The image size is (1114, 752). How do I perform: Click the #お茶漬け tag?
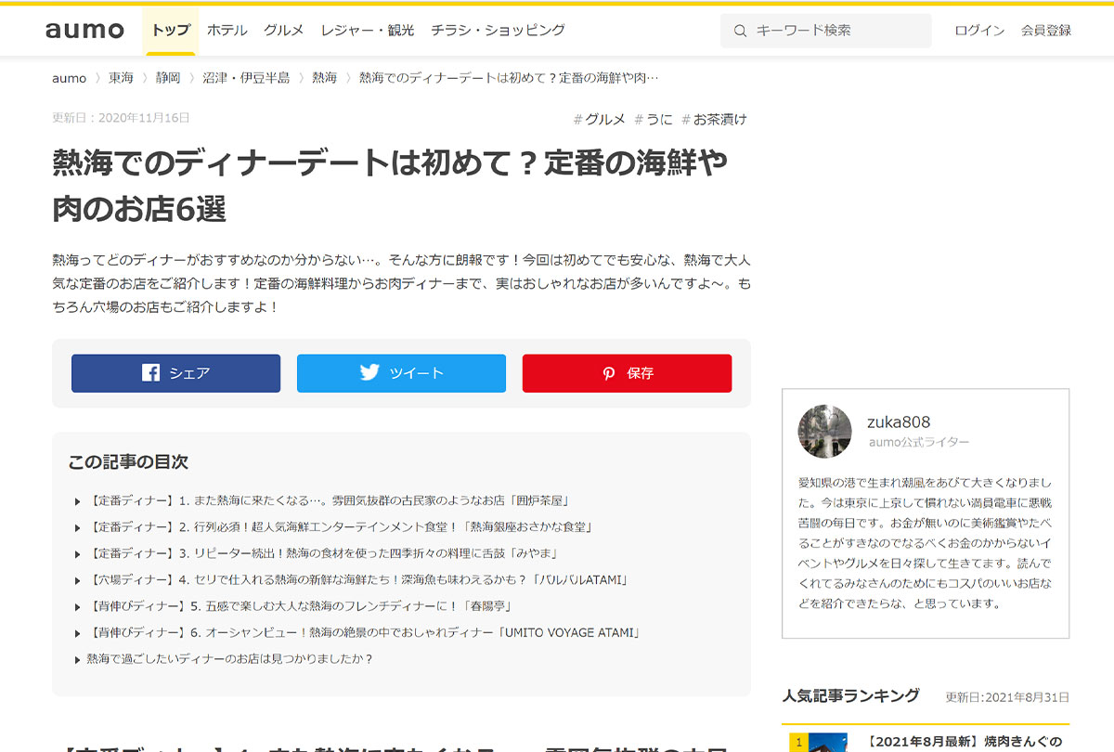point(714,119)
